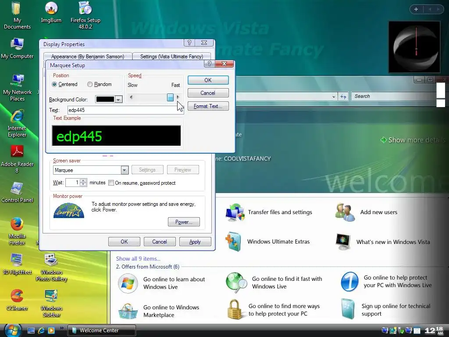Click Format Text button
449x337 pixels.
click(208, 106)
